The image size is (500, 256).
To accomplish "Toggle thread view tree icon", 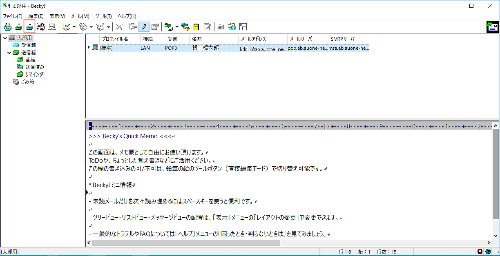I will tap(133, 27).
